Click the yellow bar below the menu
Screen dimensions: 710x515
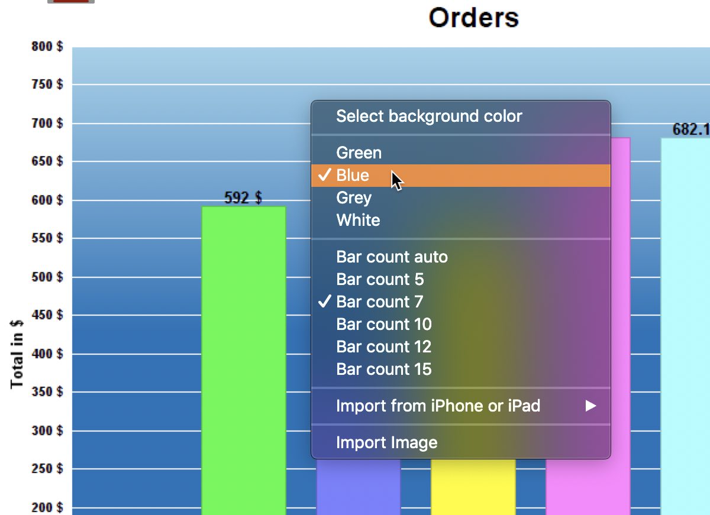(x=473, y=486)
